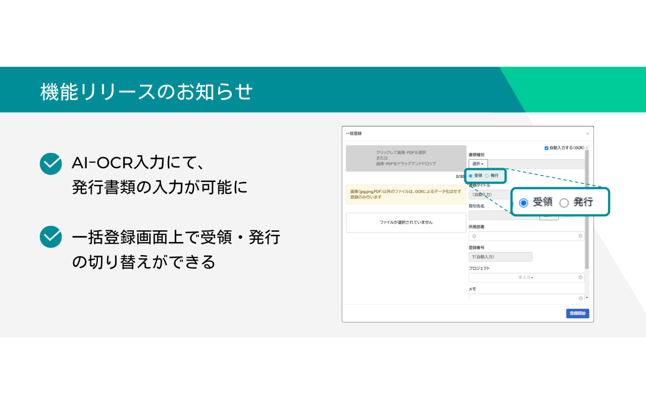Click the image/PDF upload drop area
The width and height of the screenshot is (646, 404).
point(406,159)
